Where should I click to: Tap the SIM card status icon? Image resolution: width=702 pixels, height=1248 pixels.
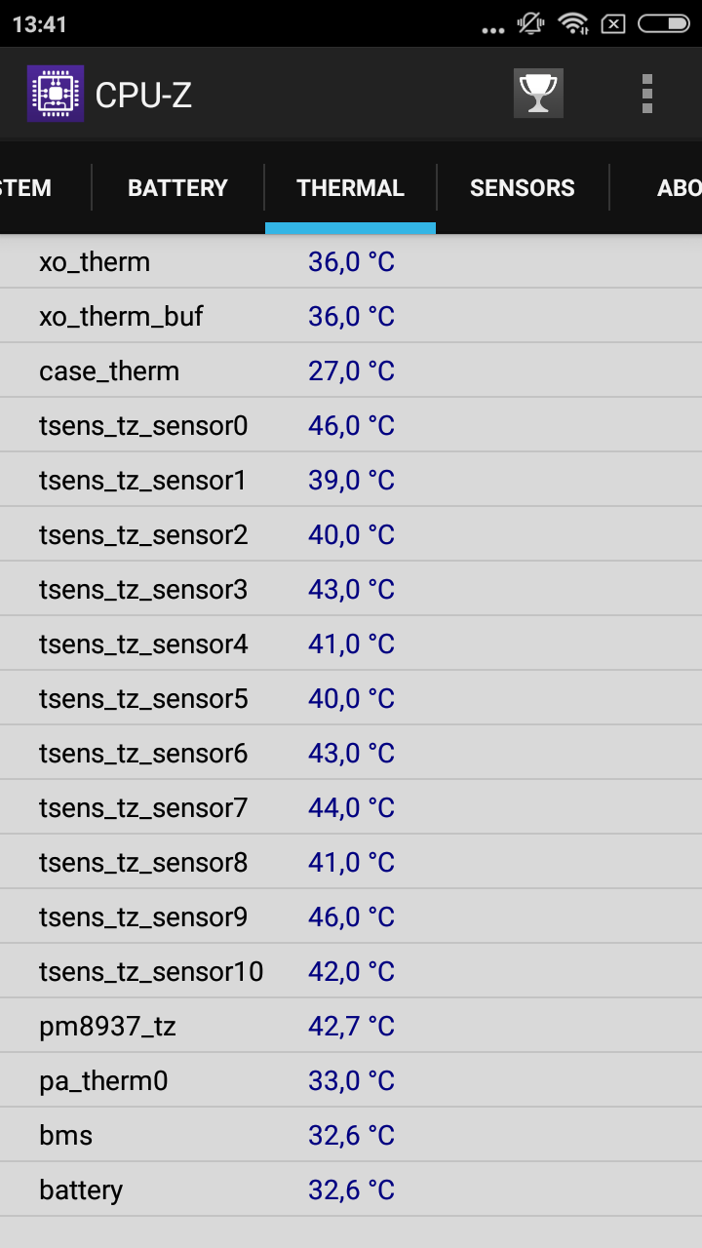pos(612,23)
